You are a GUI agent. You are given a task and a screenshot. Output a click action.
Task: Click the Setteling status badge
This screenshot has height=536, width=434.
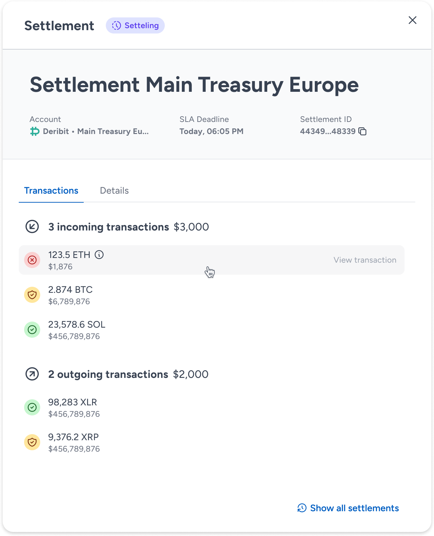135,25
